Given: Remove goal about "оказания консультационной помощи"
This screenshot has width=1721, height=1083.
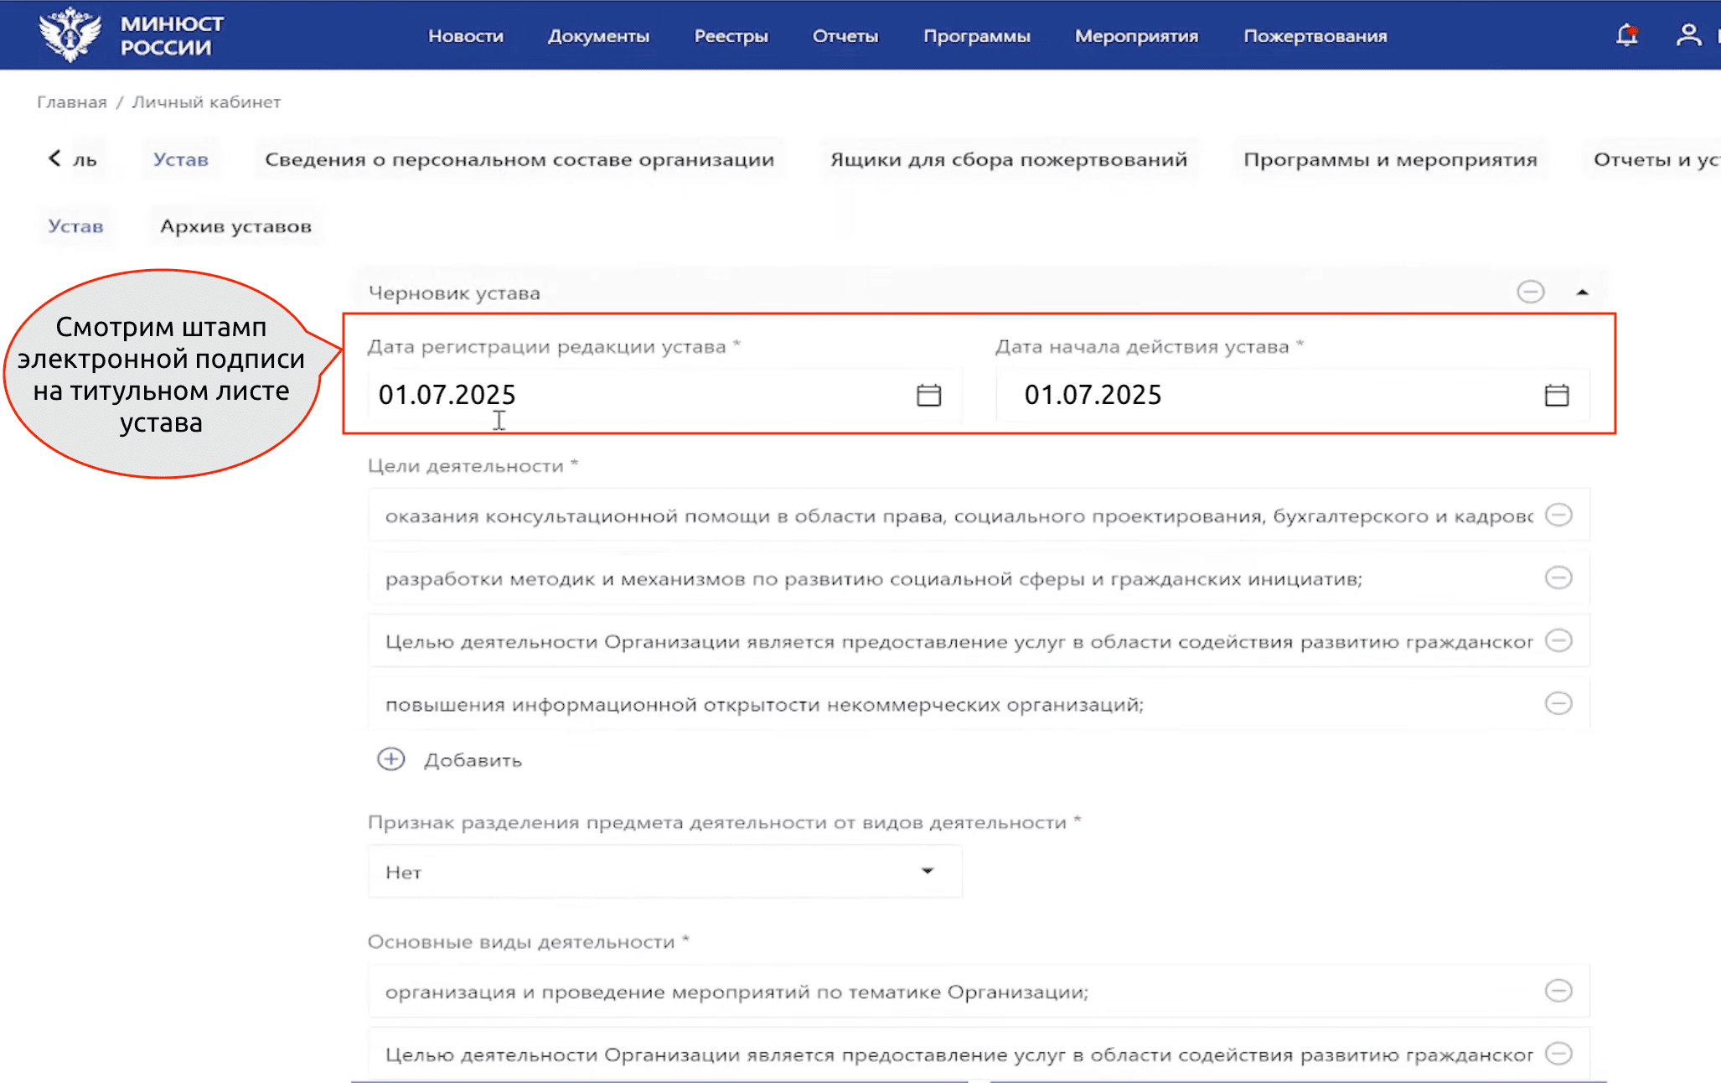Looking at the screenshot, I should click(1559, 515).
